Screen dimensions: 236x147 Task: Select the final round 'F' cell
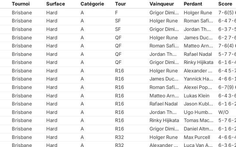(x=117, y=12)
